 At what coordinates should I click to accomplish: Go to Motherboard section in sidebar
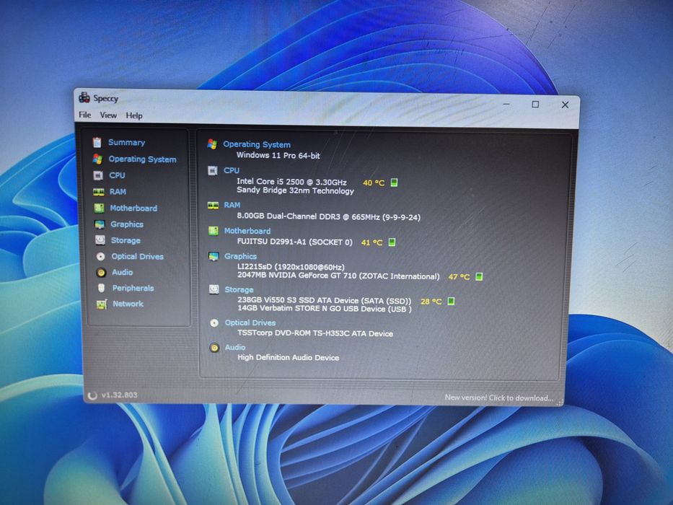(133, 208)
